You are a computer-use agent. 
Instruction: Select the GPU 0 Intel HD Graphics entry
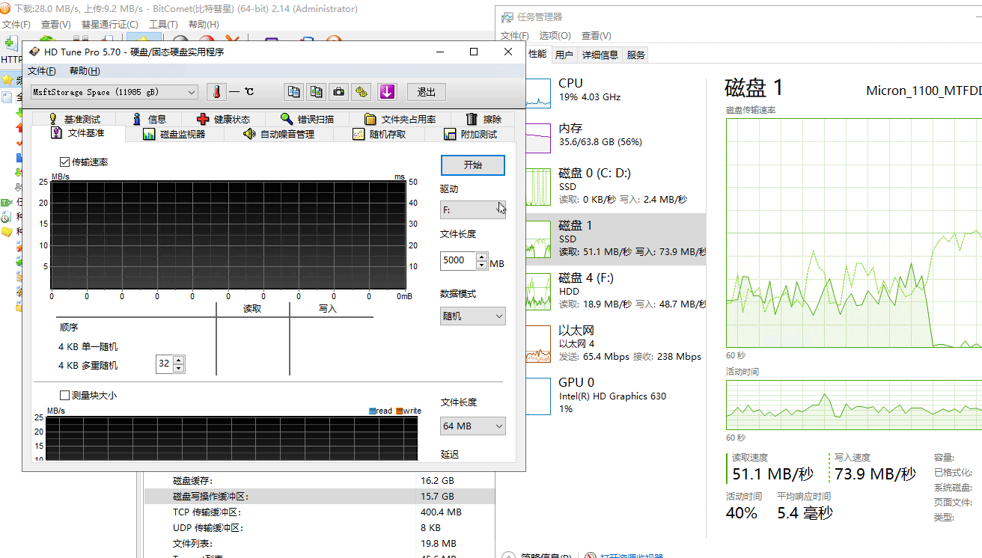click(615, 396)
